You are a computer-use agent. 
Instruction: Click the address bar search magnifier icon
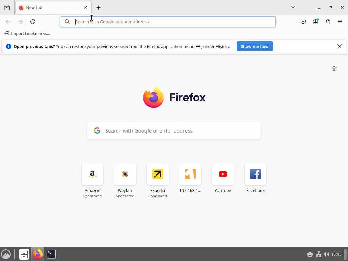(x=67, y=22)
